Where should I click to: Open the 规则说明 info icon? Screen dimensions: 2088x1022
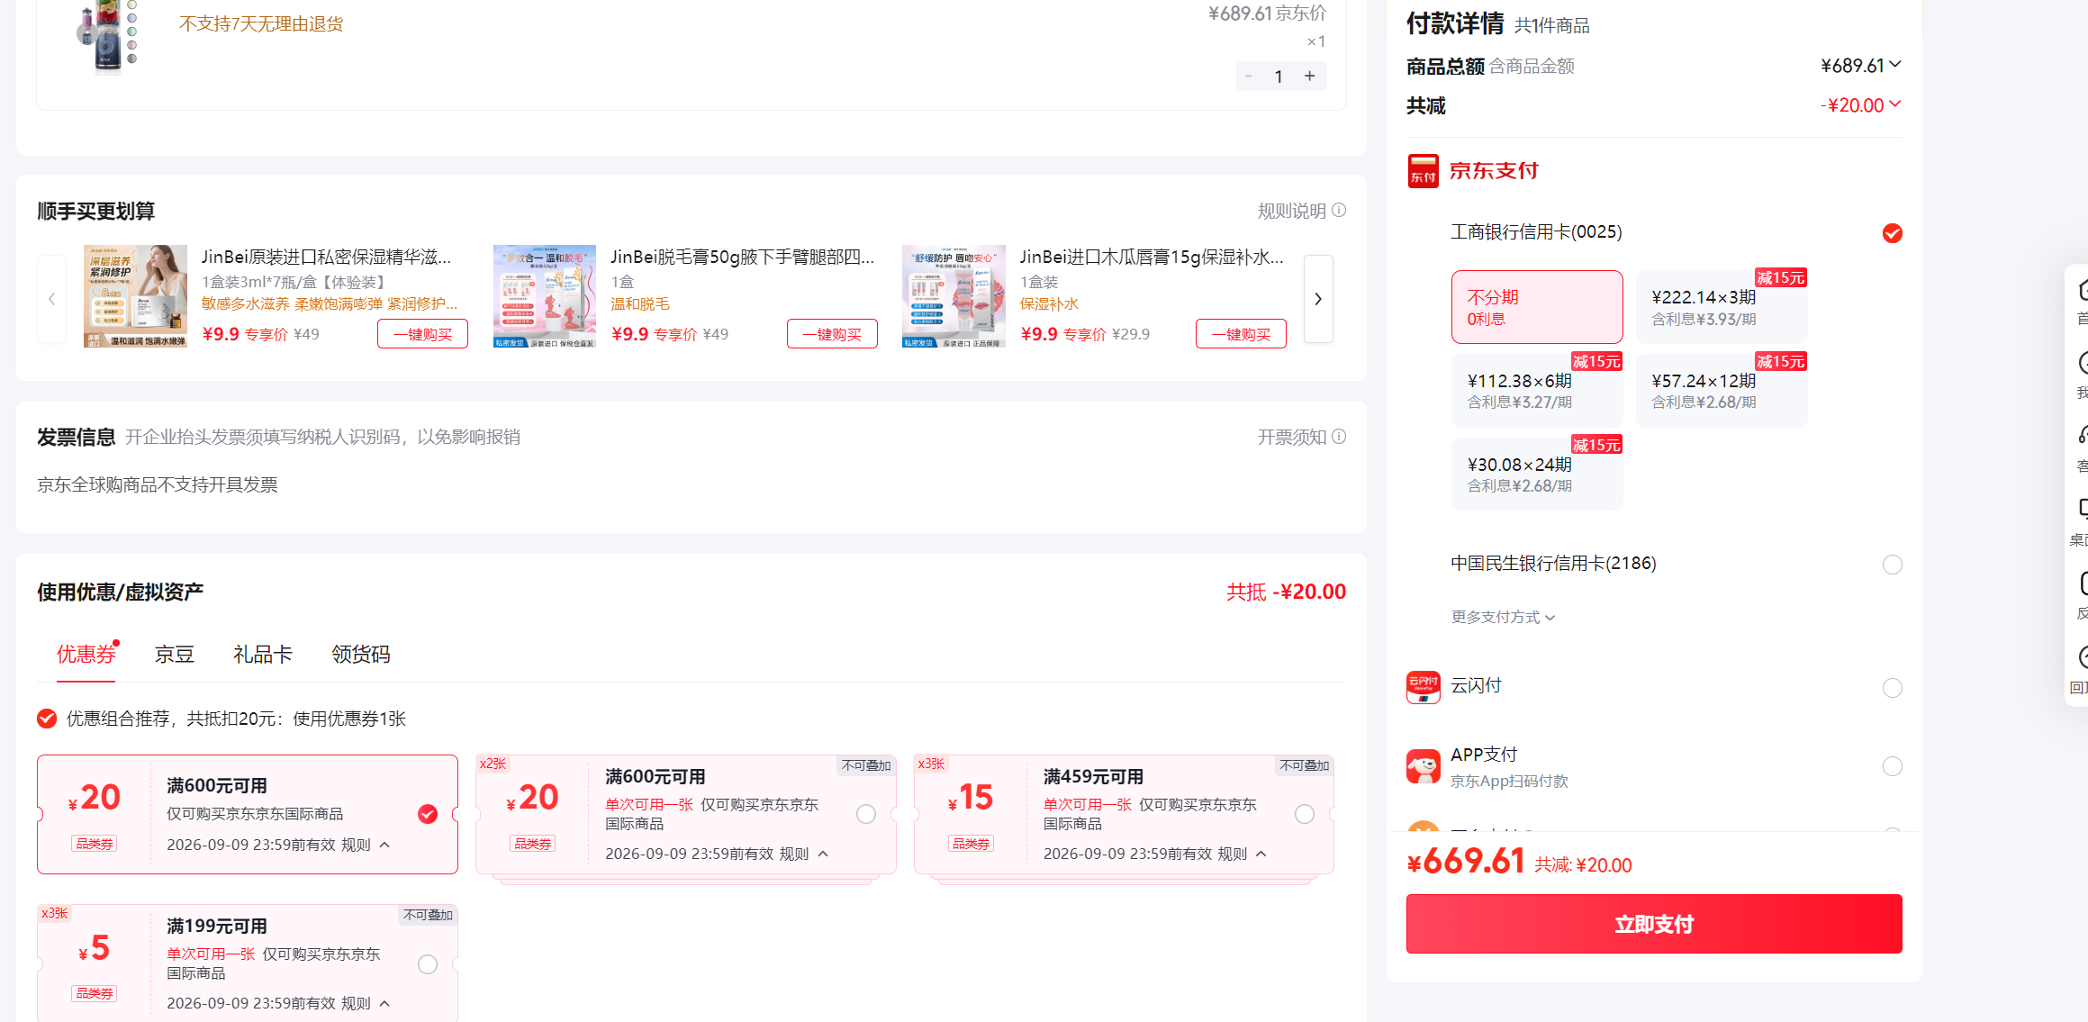(1339, 210)
